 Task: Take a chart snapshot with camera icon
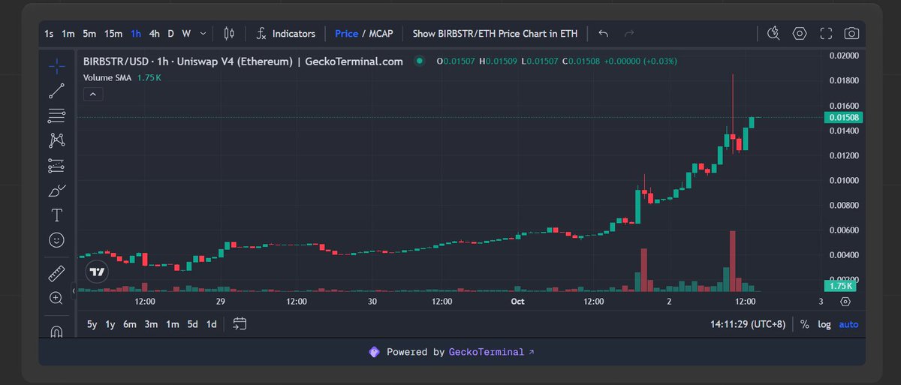[851, 33]
